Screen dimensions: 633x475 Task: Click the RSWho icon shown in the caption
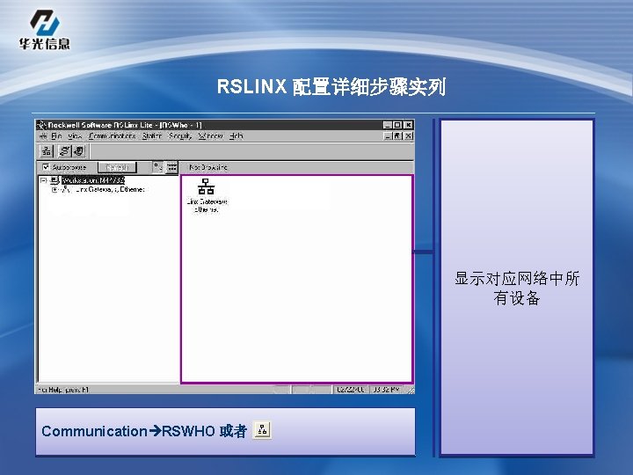click(x=262, y=430)
